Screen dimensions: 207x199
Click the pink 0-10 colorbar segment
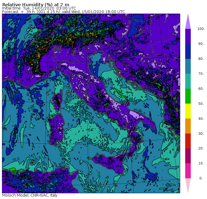coord(188,171)
